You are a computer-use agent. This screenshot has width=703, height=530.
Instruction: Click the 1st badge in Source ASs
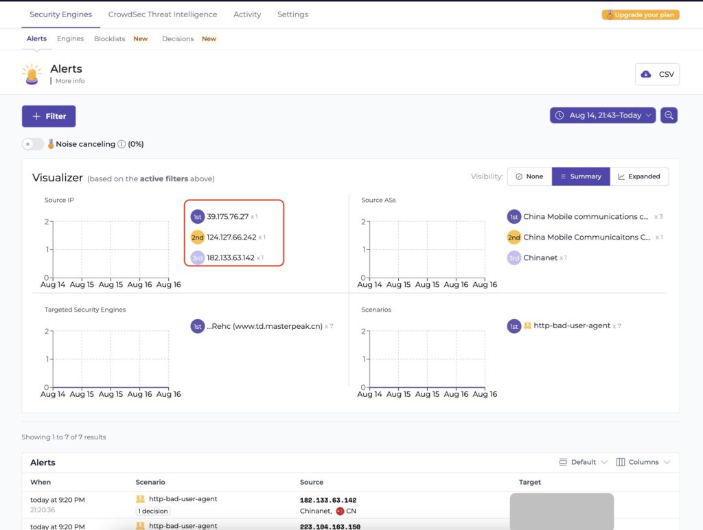pyautogui.click(x=514, y=216)
